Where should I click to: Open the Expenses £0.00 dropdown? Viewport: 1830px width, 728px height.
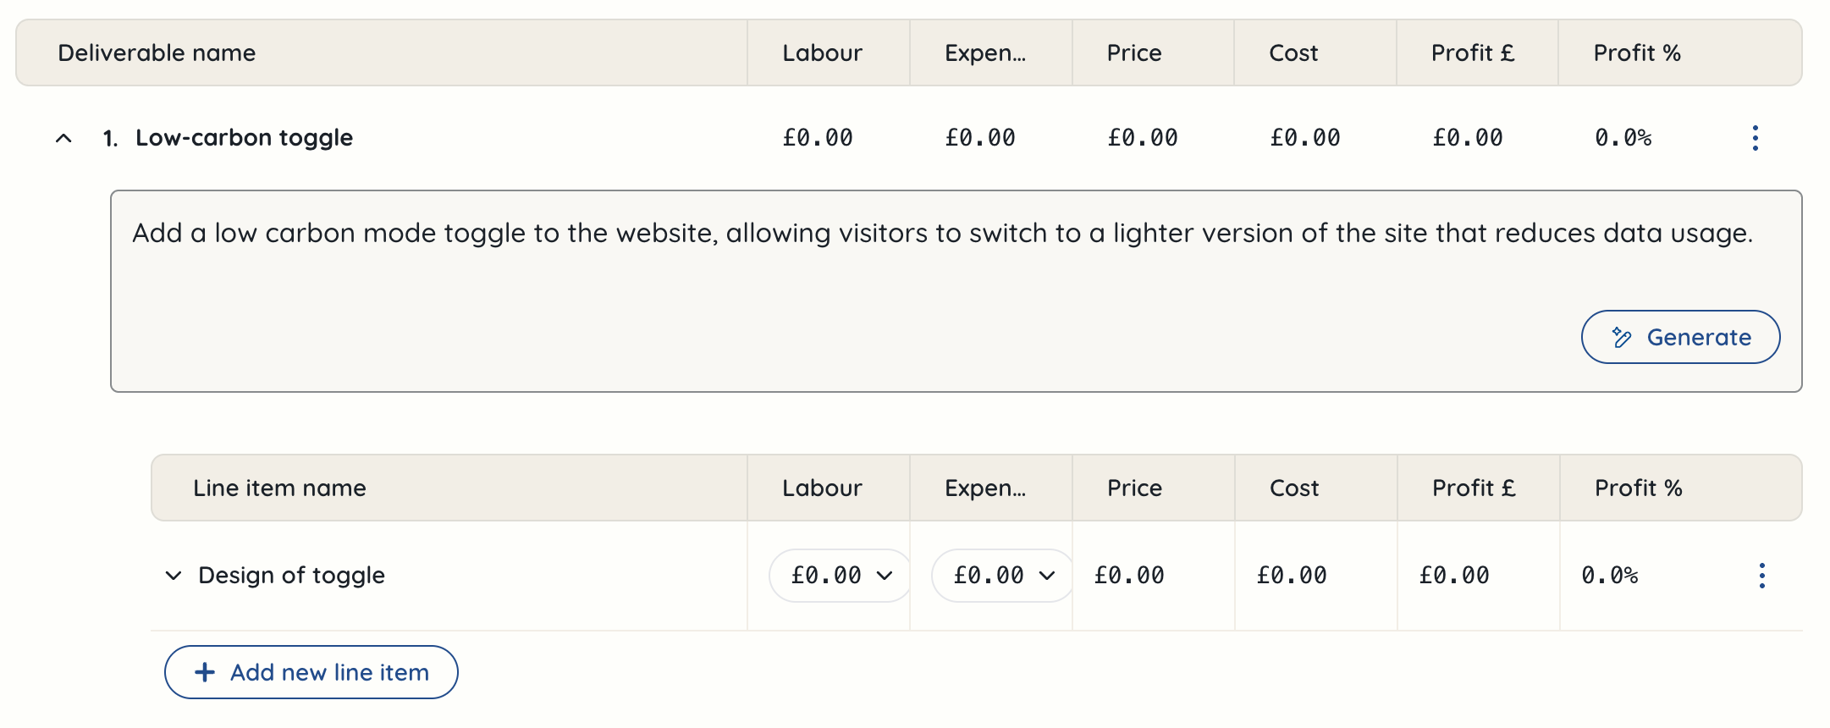tap(1002, 576)
